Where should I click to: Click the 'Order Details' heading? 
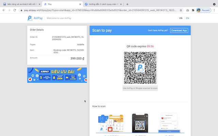pyautogui.click(x=37, y=30)
